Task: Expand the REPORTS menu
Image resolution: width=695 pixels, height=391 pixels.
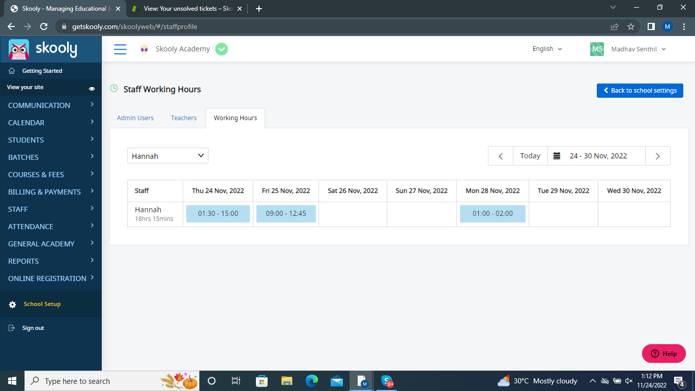Action: tap(51, 261)
